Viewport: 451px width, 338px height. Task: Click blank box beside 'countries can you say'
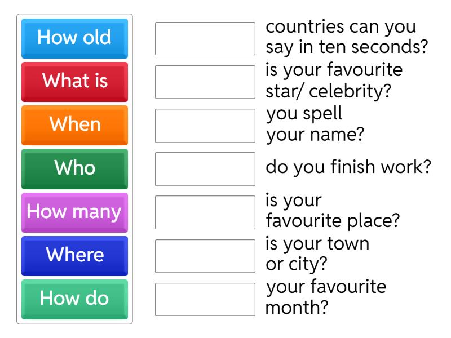click(x=205, y=38)
